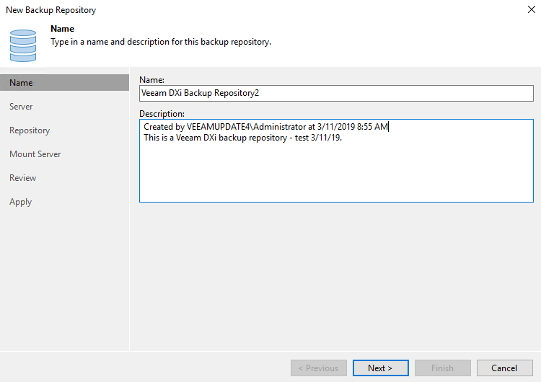Image resolution: width=541 pixels, height=382 pixels.
Task: Click the Next > button
Action: pyautogui.click(x=381, y=368)
